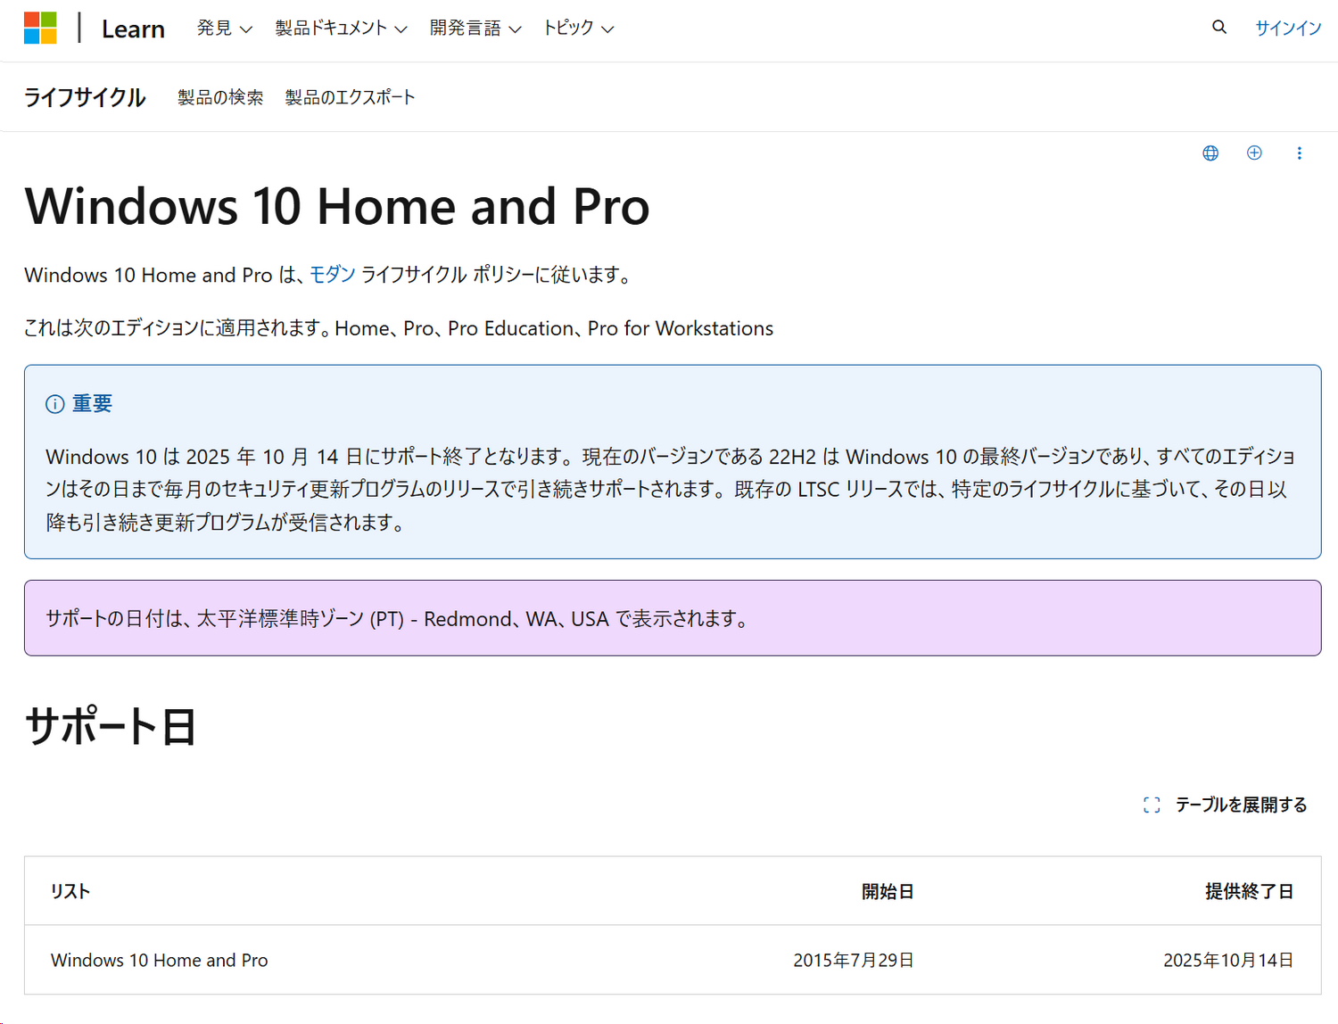Click the info icon in the 重要 box

click(54, 403)
